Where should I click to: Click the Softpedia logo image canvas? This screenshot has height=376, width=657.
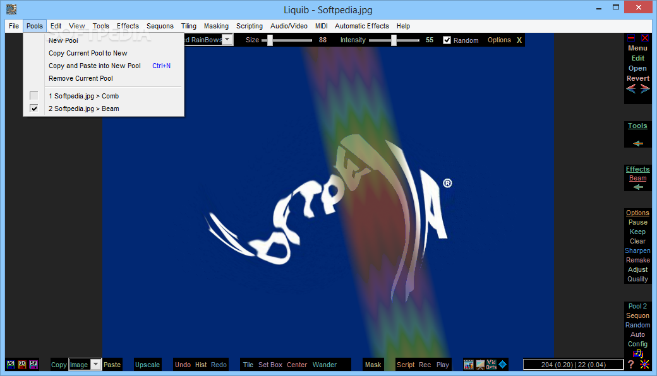tap(328, 203)
